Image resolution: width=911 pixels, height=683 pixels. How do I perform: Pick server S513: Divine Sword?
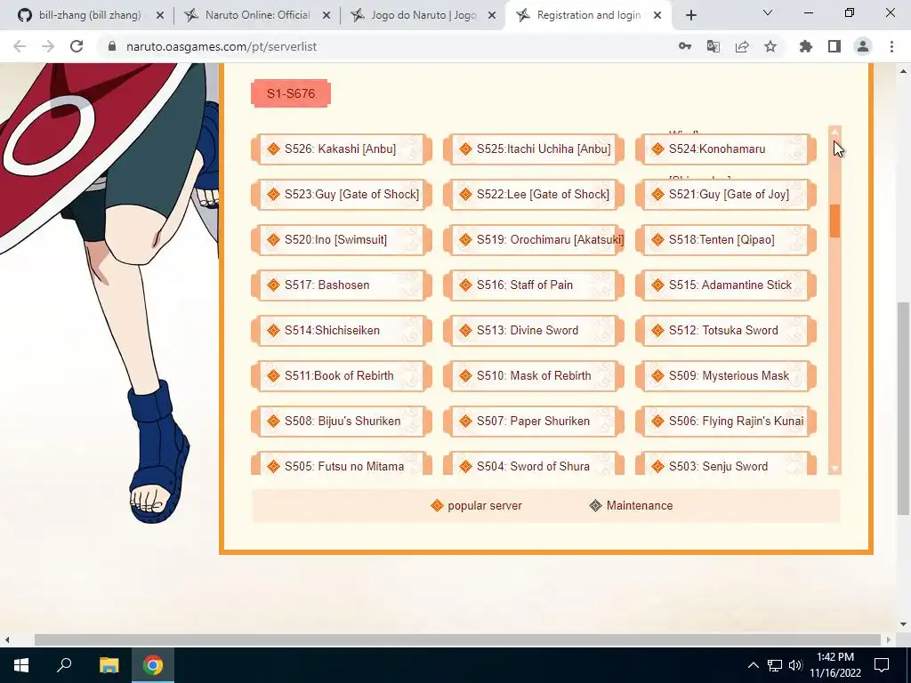(x=534, y=330)
